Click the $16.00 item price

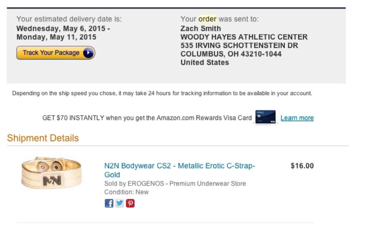(302, 166)
